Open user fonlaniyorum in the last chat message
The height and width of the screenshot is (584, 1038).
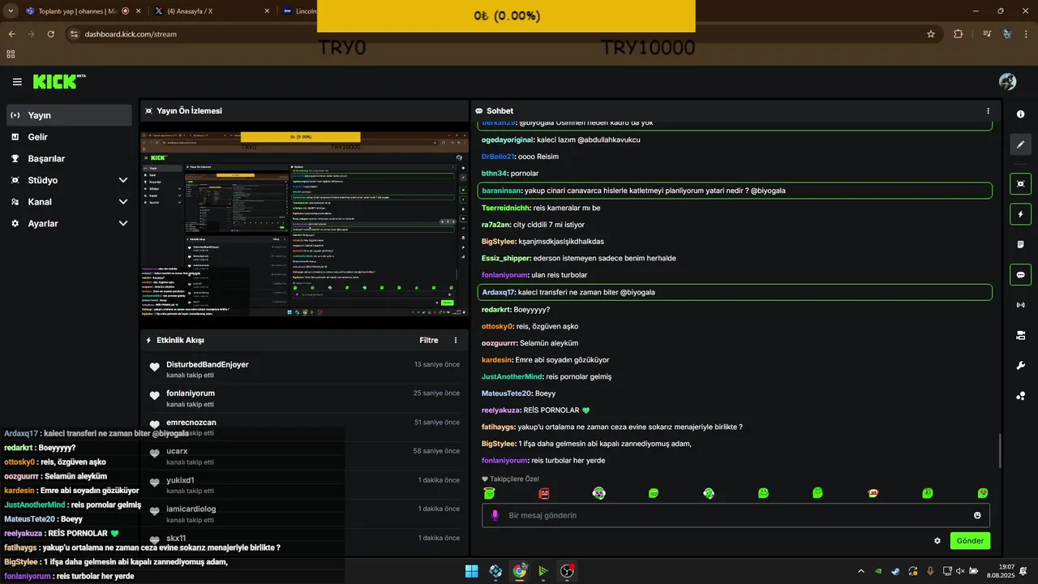pyautogui.click(x=504, y=461)
